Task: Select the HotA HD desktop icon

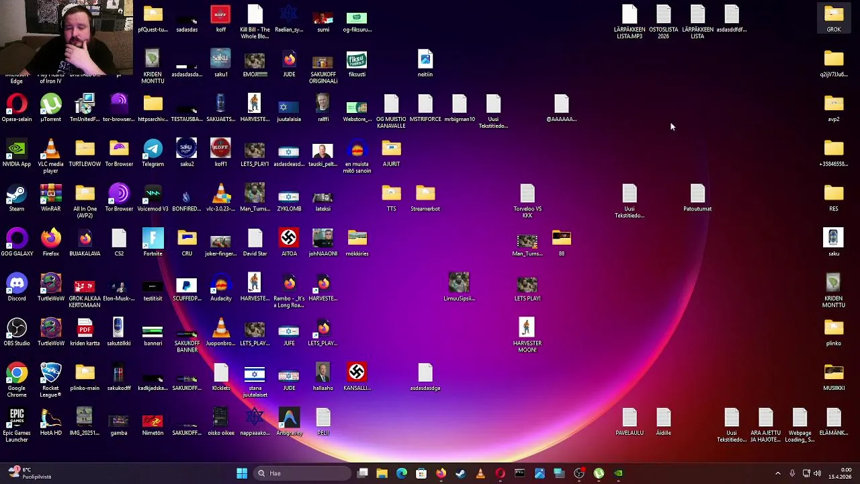Action: 51,421
